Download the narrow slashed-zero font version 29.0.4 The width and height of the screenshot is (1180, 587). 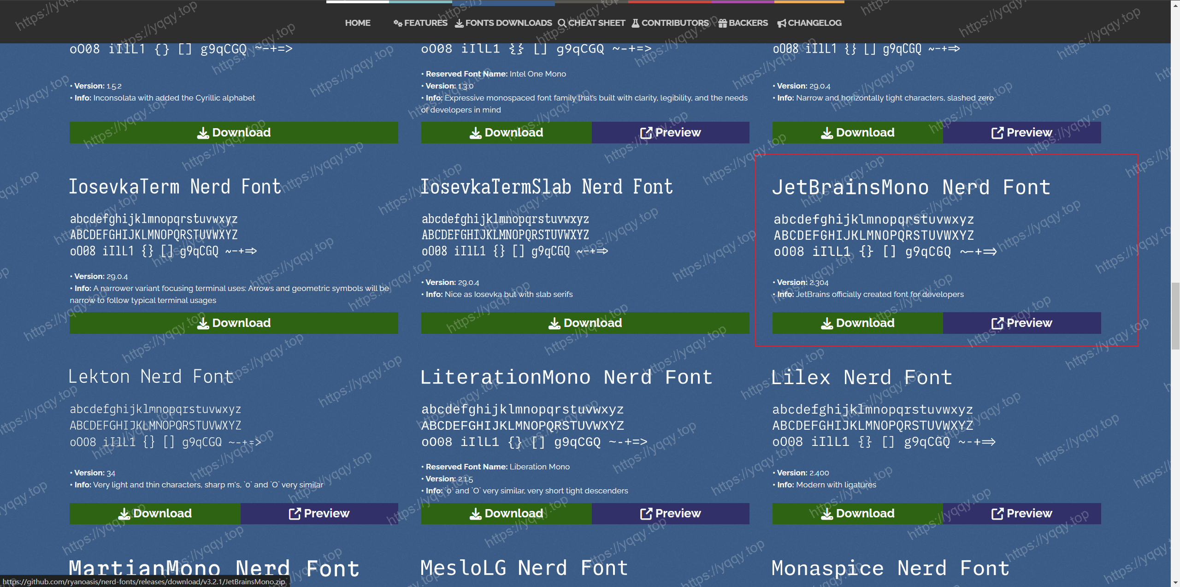click(858, 133)
